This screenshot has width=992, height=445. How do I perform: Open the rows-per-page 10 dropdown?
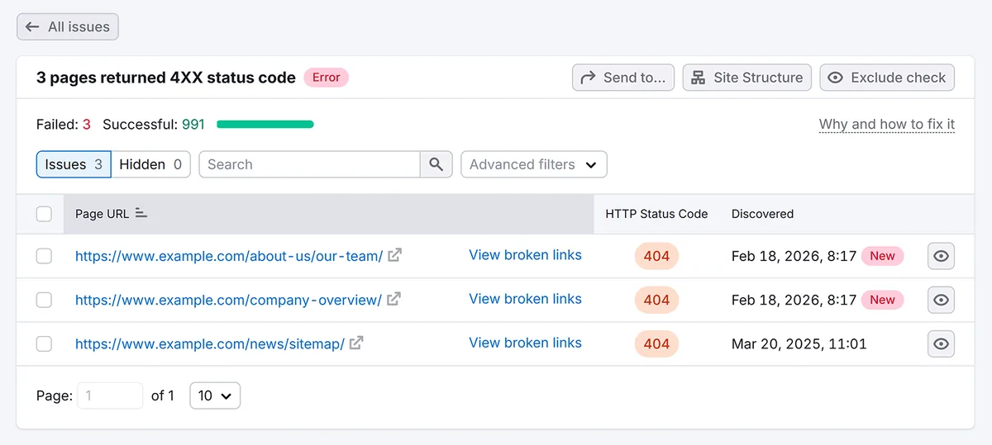(215, 395)
